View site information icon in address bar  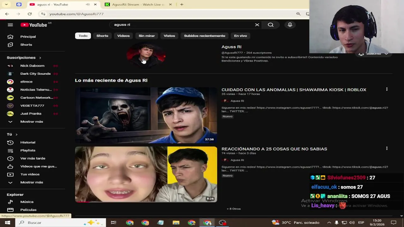(x=43, y=14)
